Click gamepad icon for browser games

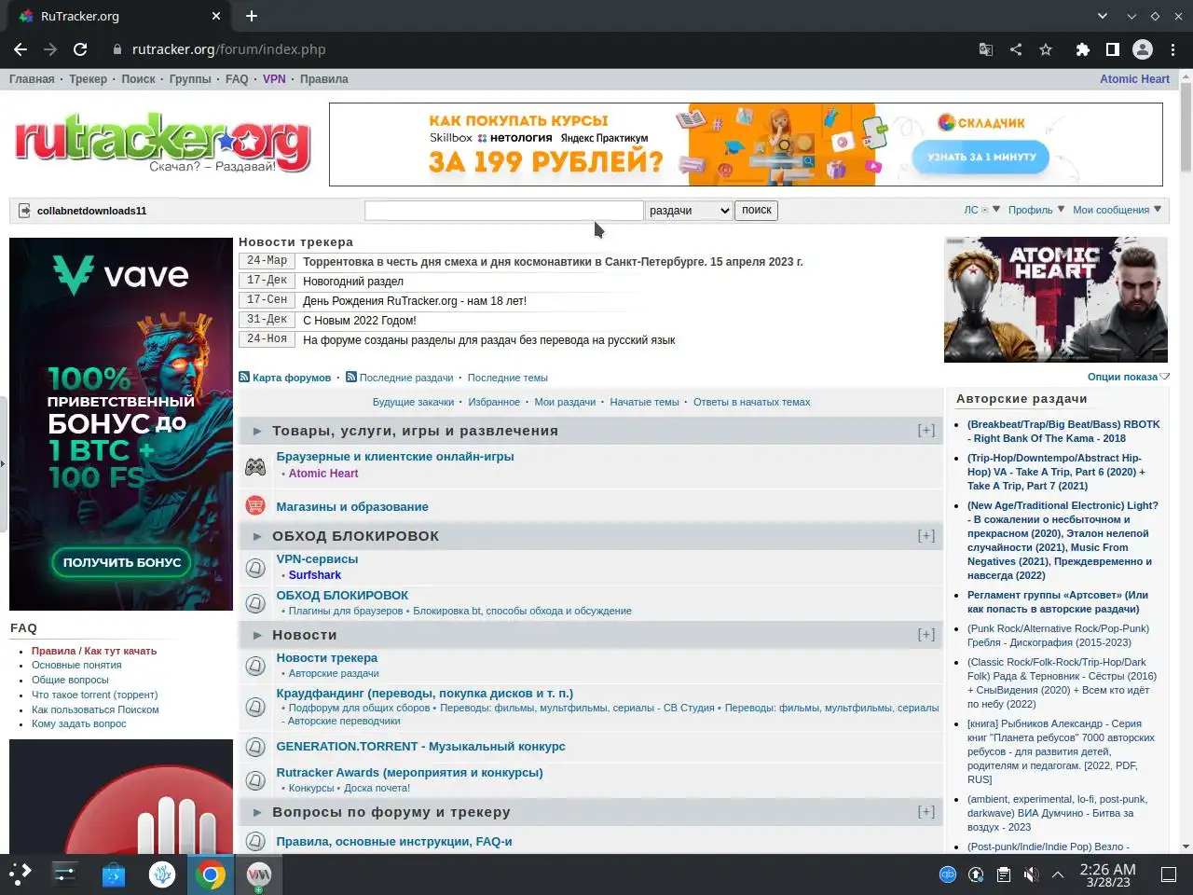click(255, 466)
